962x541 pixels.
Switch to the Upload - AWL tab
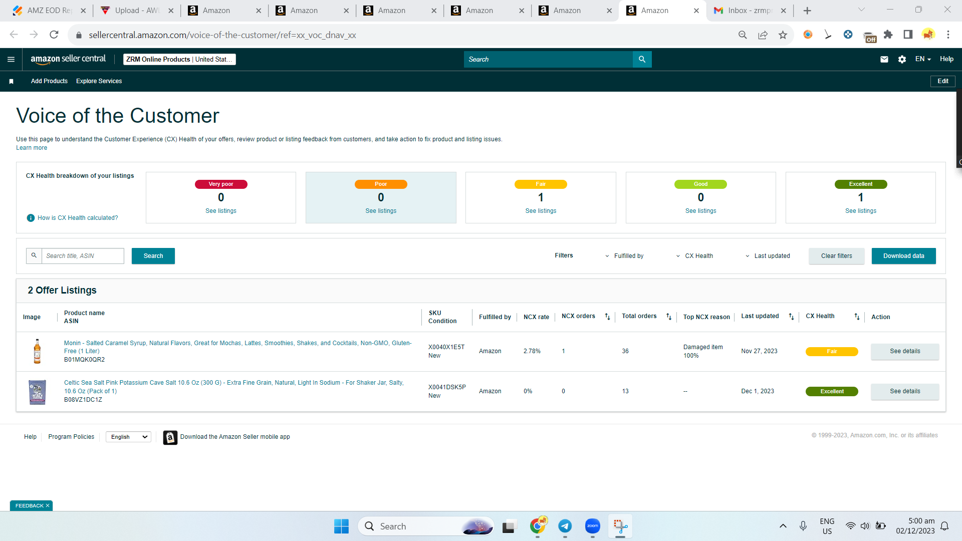tap(136, 11)
